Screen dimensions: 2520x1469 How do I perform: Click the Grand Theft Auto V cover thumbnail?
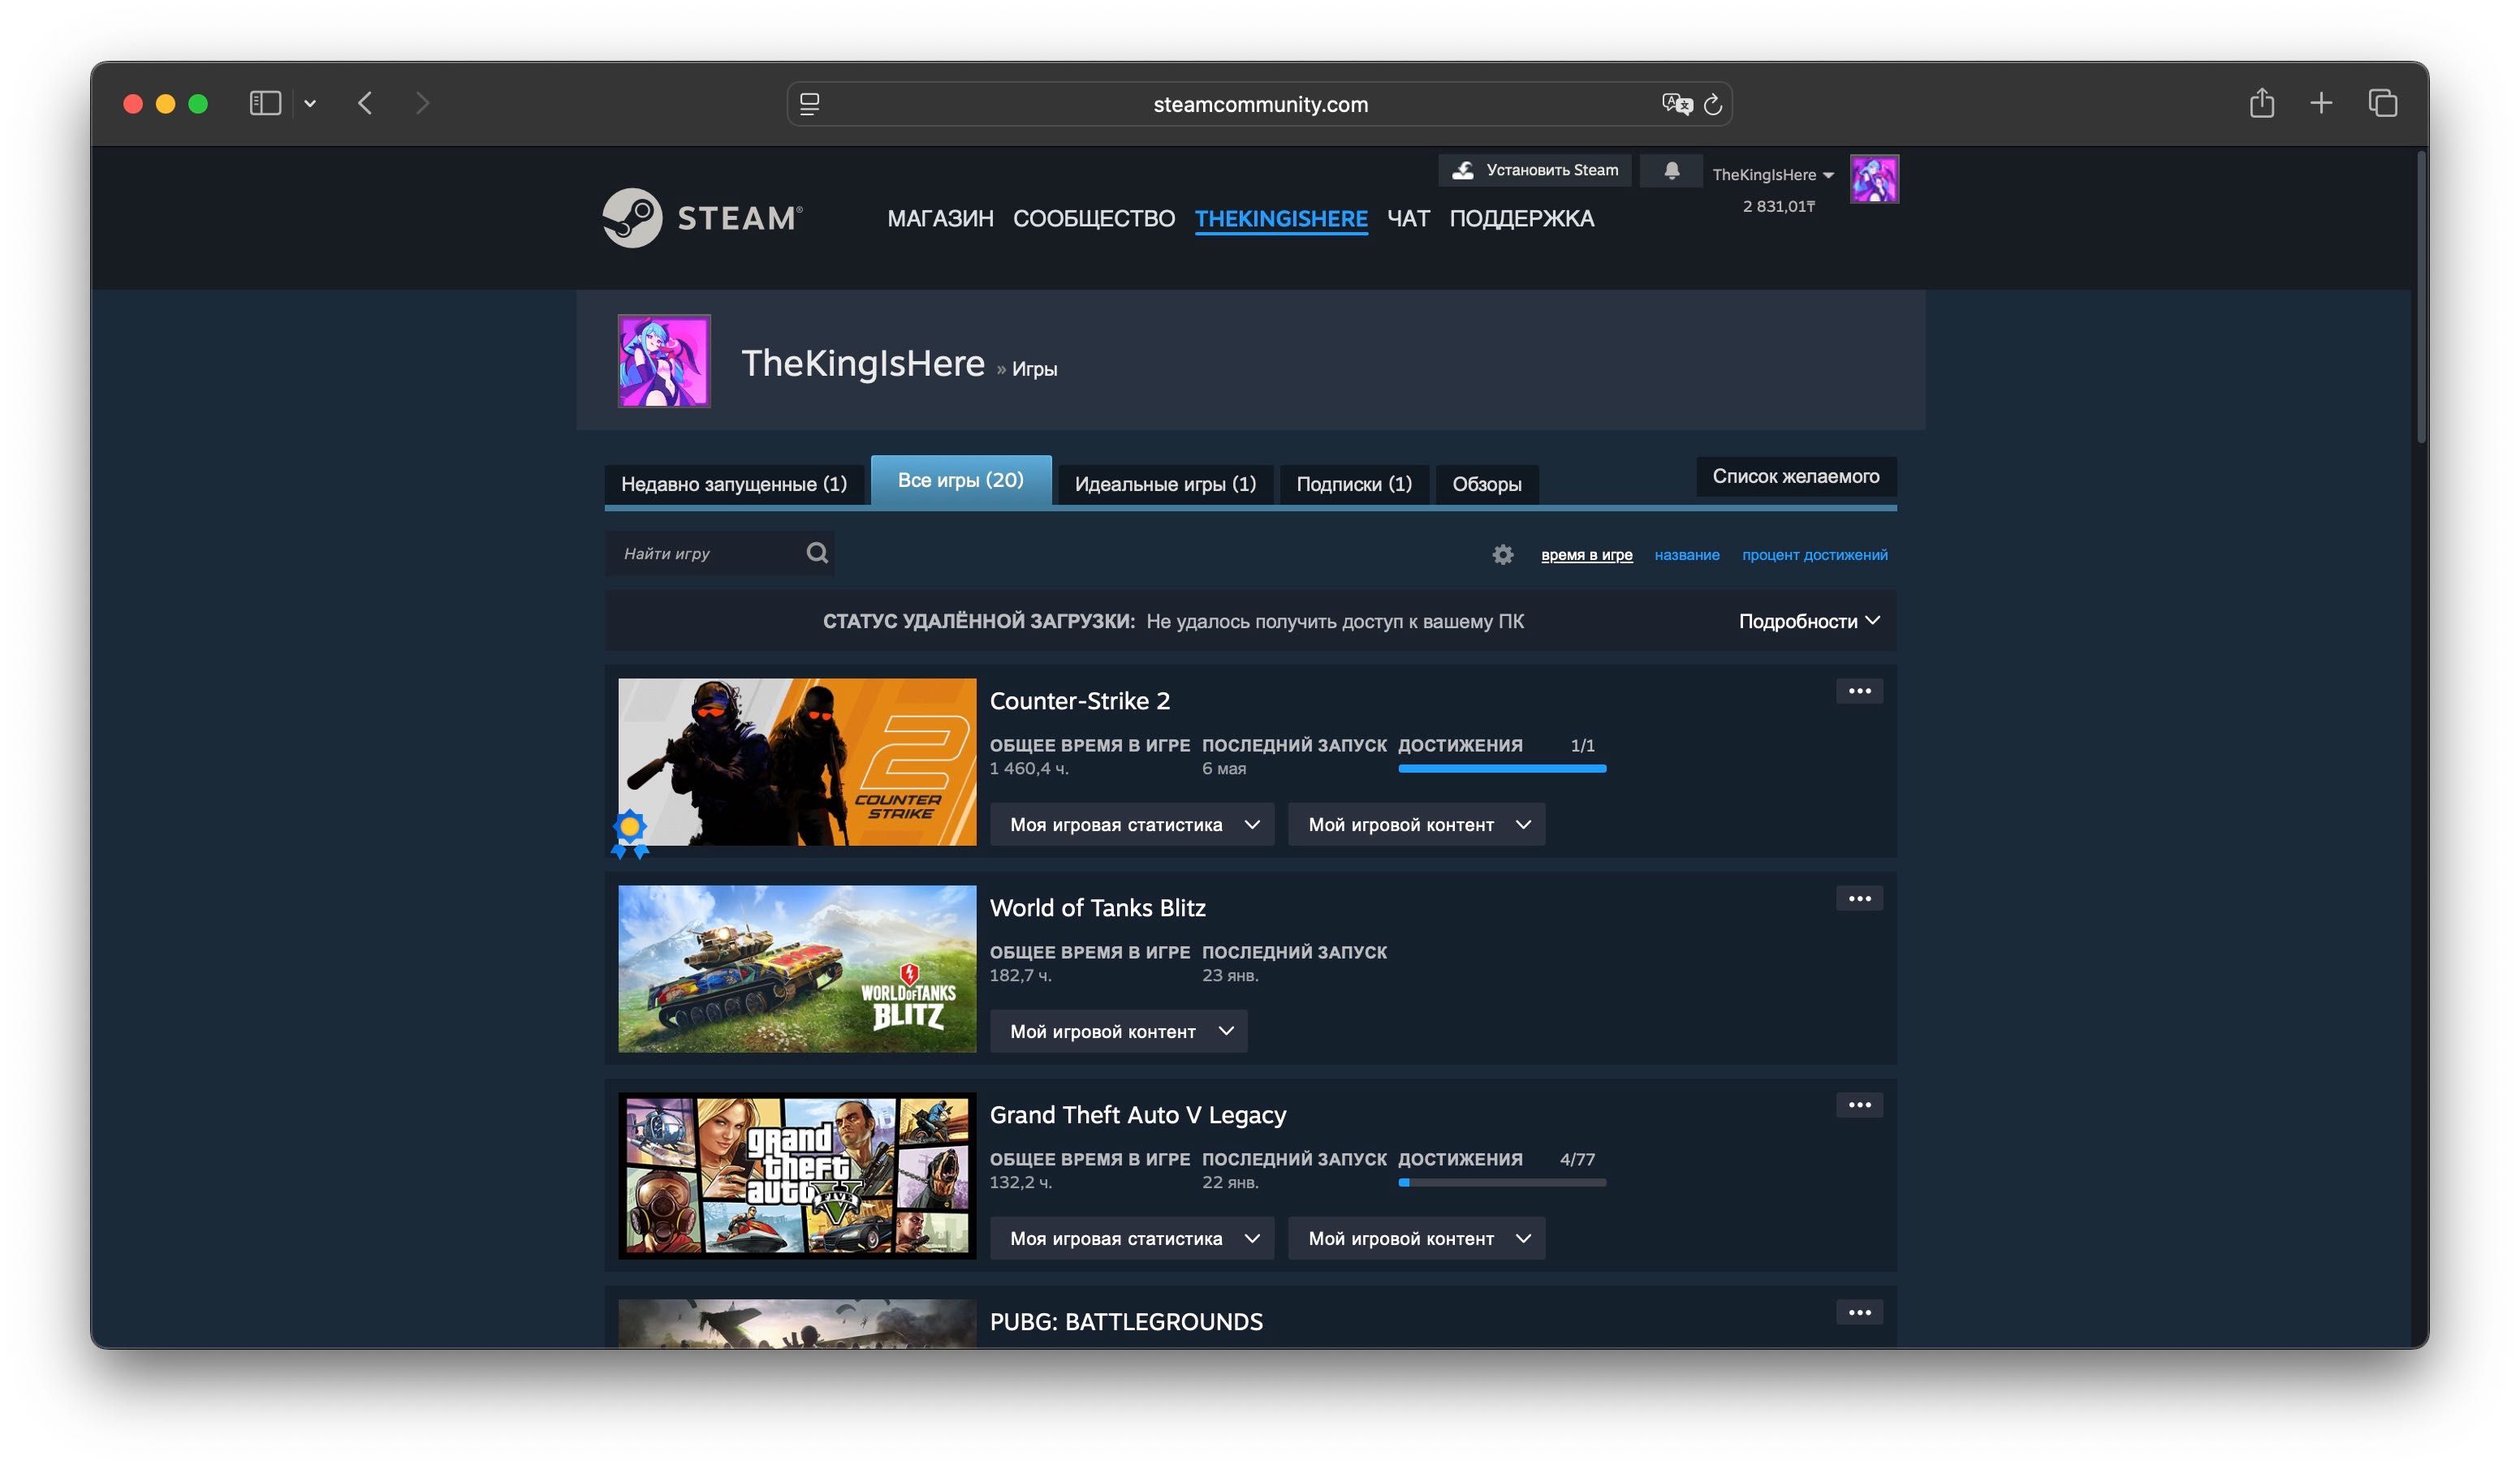(797, 1176)
